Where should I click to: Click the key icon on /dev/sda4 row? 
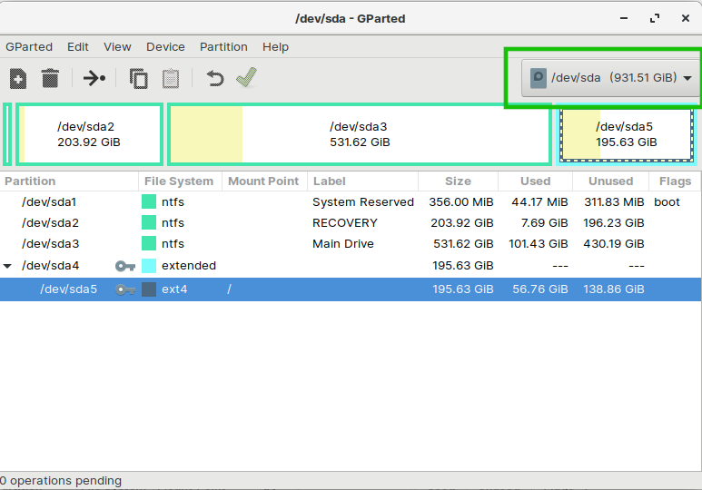(125, 266)
